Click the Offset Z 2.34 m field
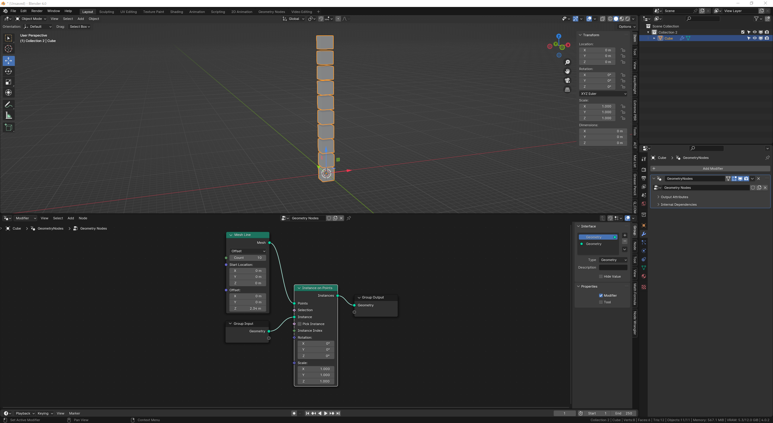Viewport: 773px width, 423px height. [248, 308]
